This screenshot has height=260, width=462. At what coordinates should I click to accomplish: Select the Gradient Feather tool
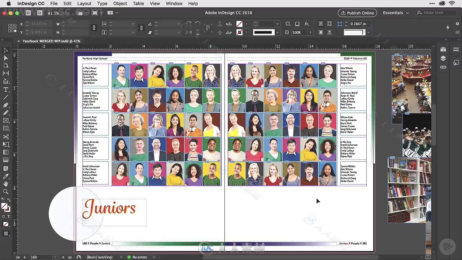(x=5, y=160)
